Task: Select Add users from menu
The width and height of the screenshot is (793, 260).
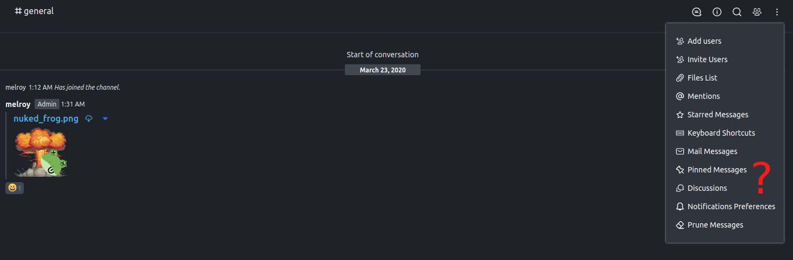Action: click(725, 41)
